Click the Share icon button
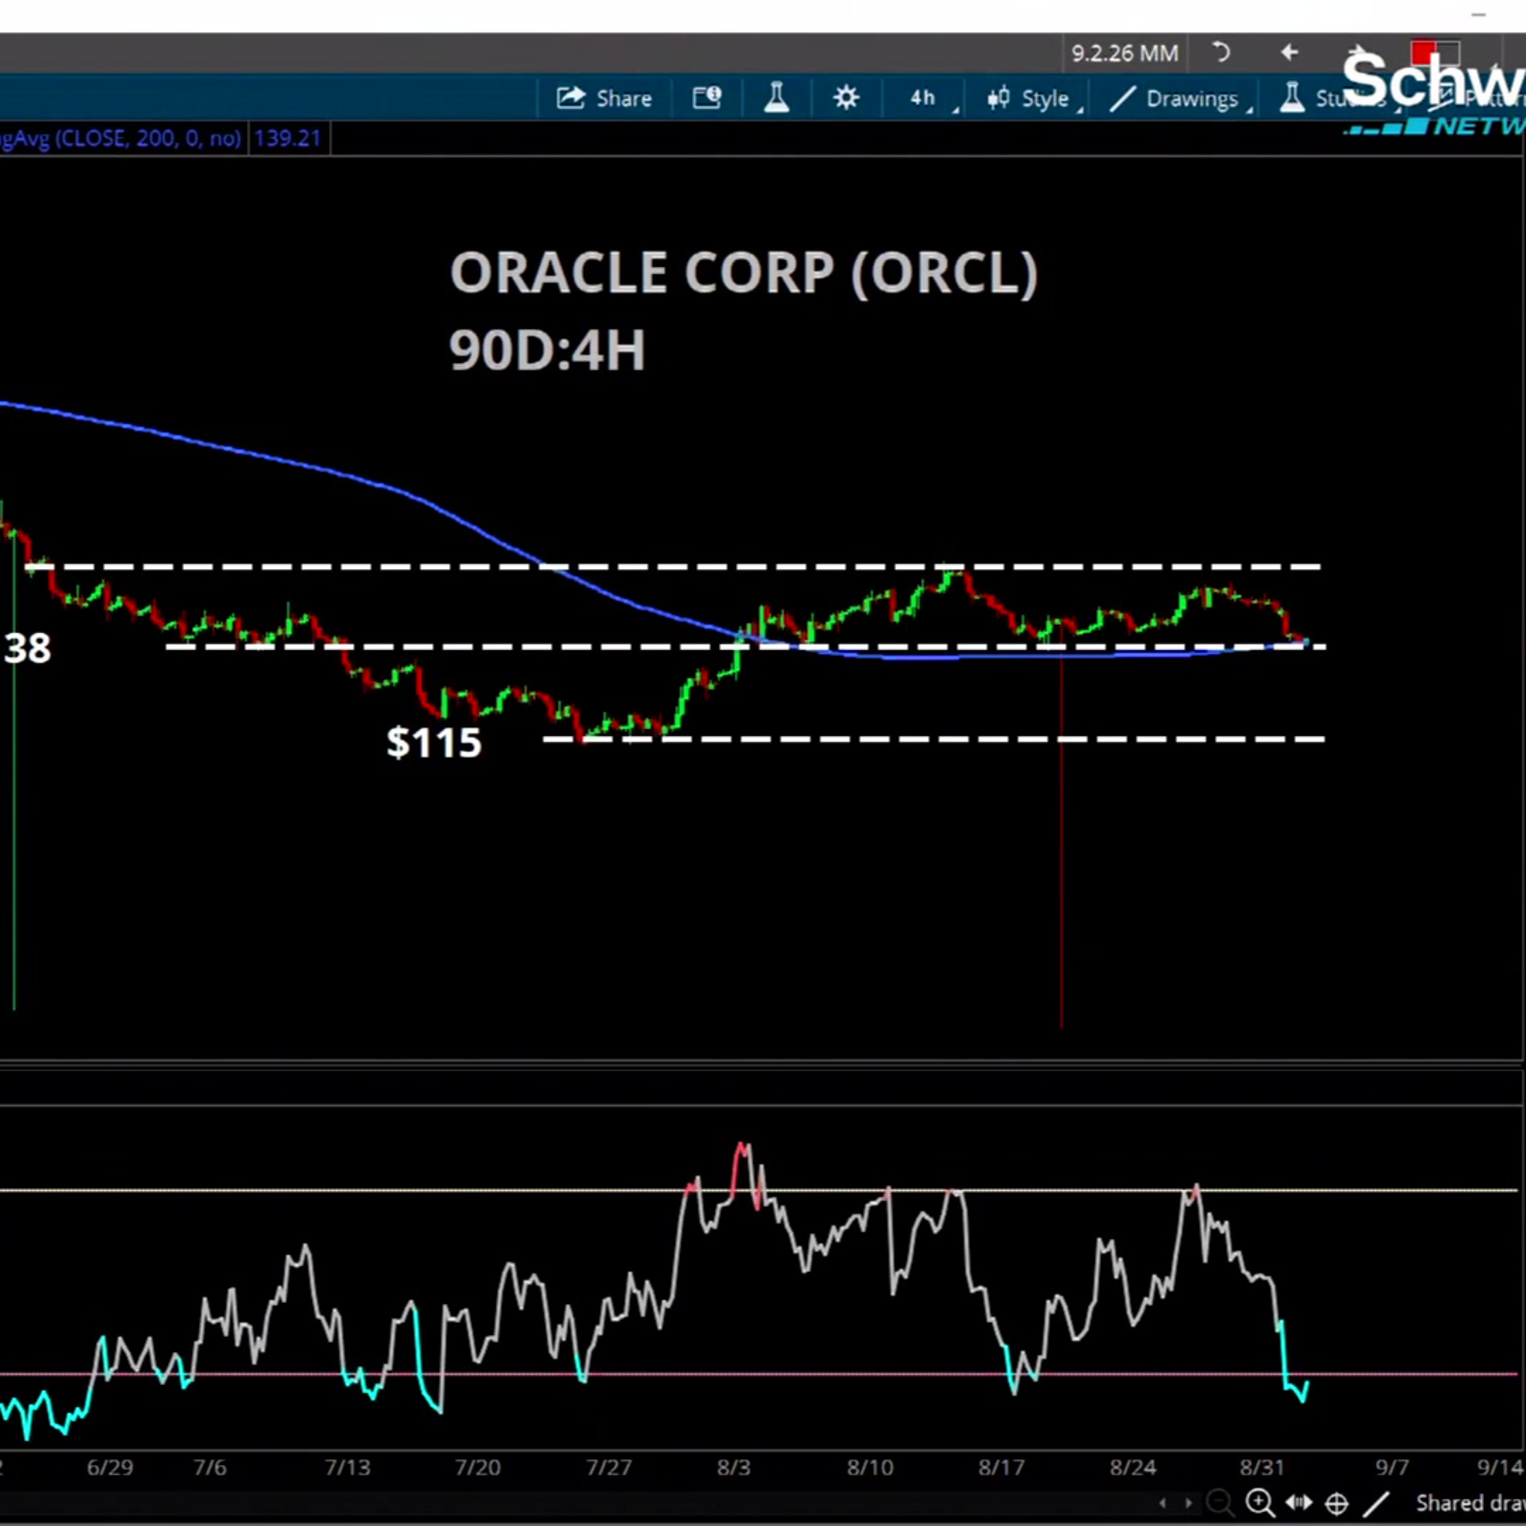This screenshot has width=1526, height=1526. click(604, 99)
